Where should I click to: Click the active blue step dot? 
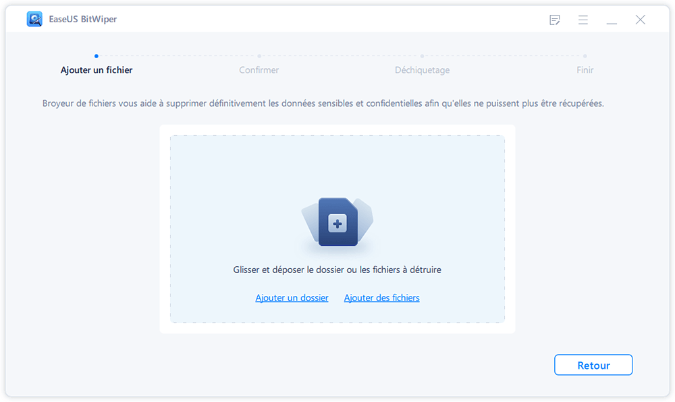97,56
